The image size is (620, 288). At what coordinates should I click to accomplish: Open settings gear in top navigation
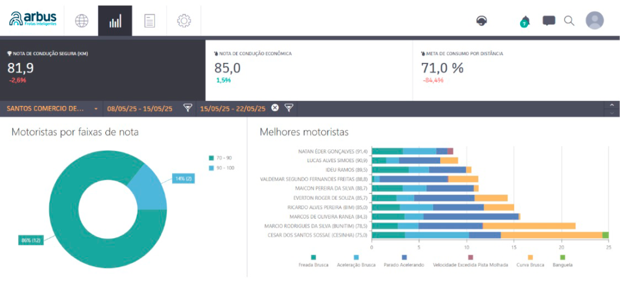tap(183, 21)
